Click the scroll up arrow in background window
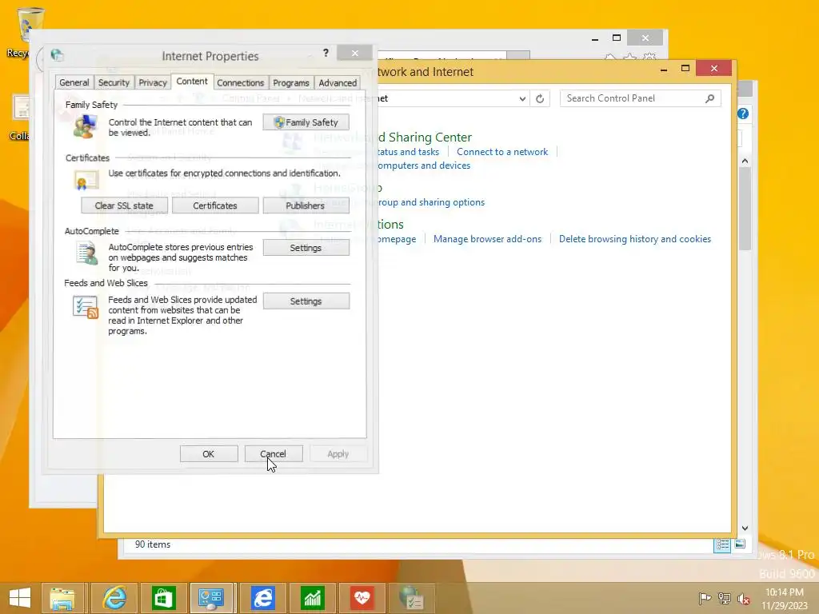The height and width of the screenshot is (614, 819). coord(745,161)
